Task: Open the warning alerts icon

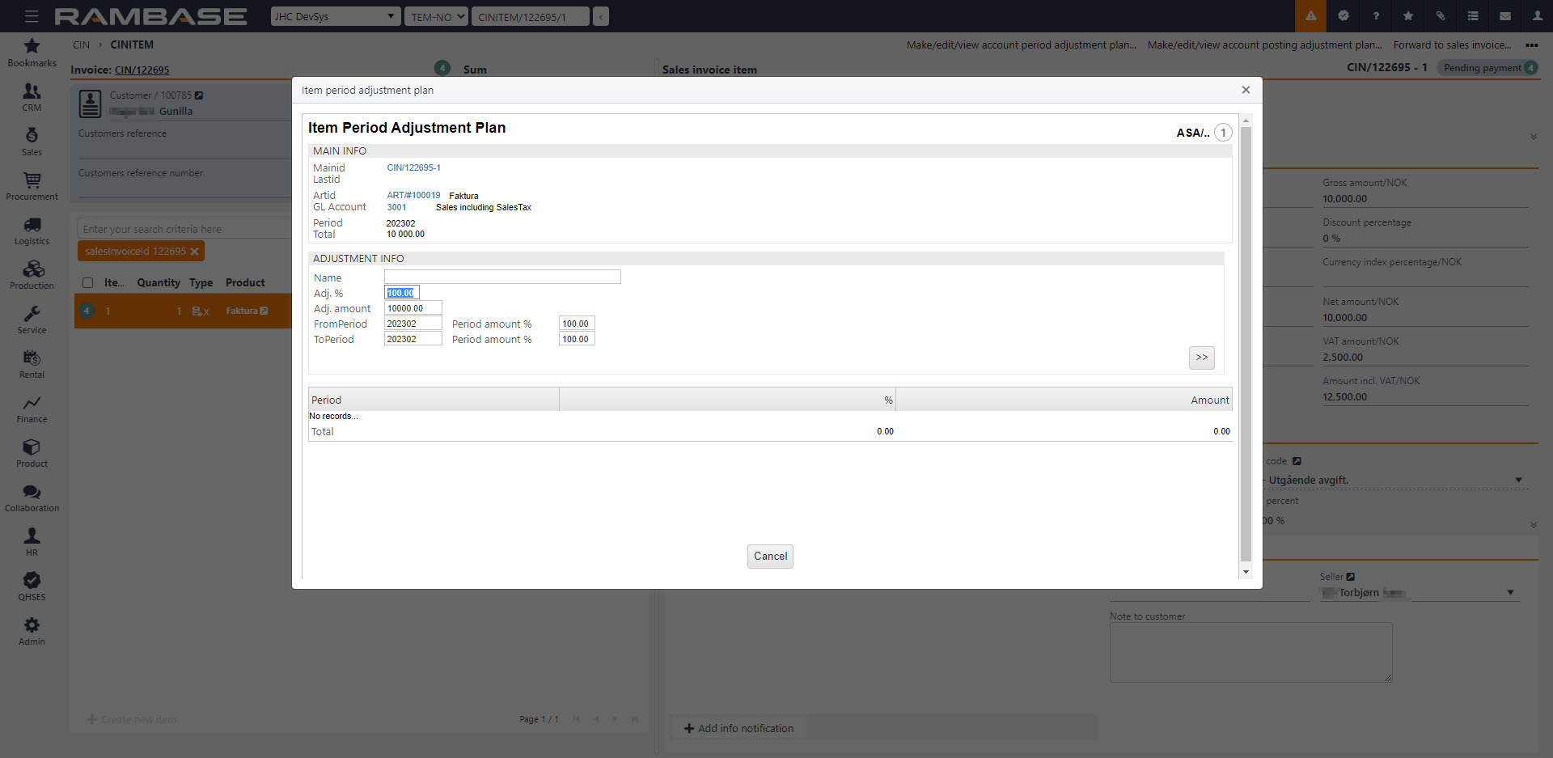Action: point(1310,16)
